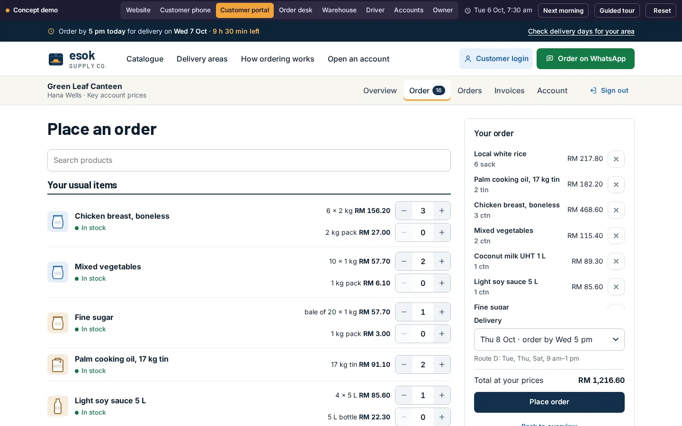Remove Light soy sauce from order
The width and height of the screenshot is (682, 426).
(616, 287)
